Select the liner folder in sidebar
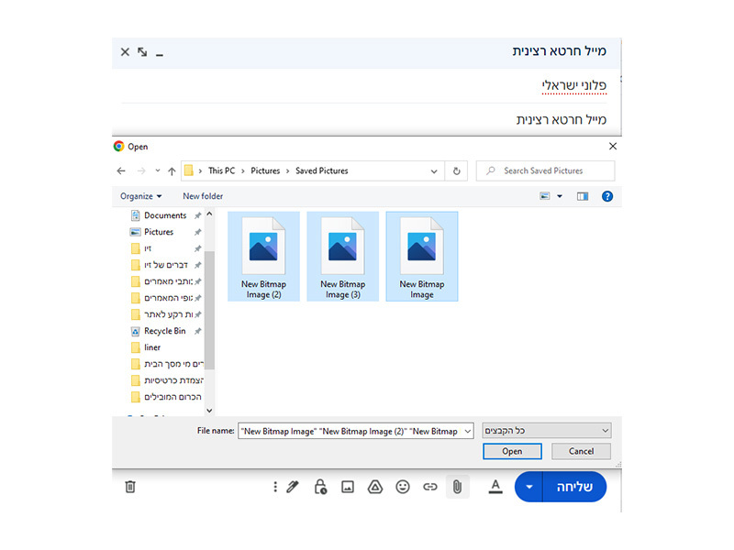Screen dimensions: 734x550 (152, 347)
